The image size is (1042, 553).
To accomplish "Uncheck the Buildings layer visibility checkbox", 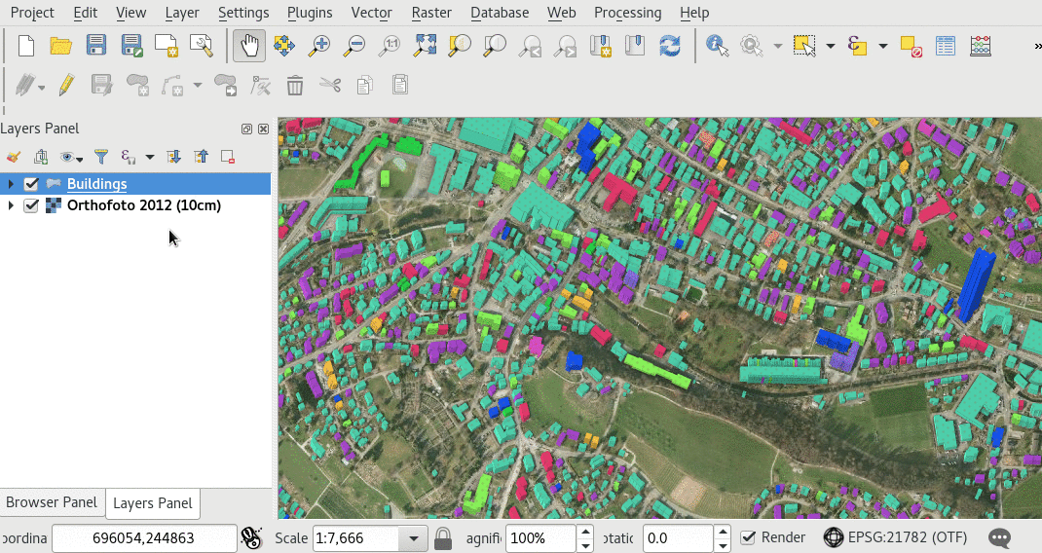I will point(31,184).
